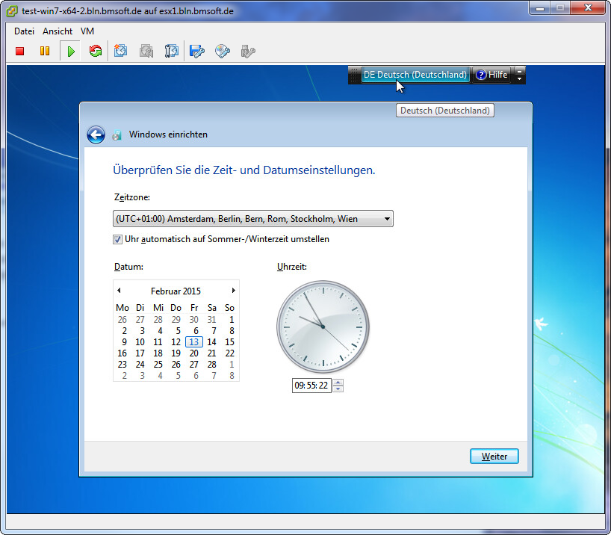Connect a CD/DVD device icon
The image size is (611, 535).
[223, 51]
